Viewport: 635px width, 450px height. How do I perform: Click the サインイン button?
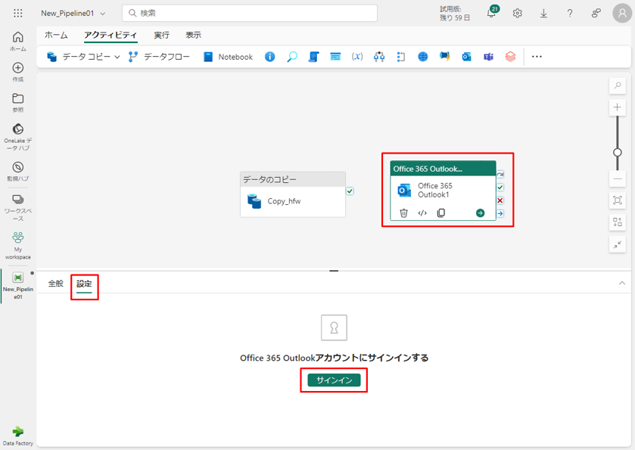pos(334,380)
